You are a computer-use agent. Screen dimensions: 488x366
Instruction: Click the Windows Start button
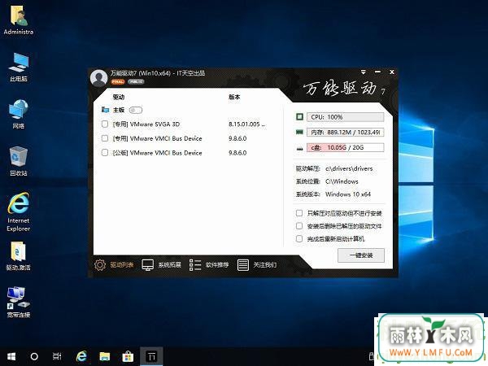coord(11,357)
